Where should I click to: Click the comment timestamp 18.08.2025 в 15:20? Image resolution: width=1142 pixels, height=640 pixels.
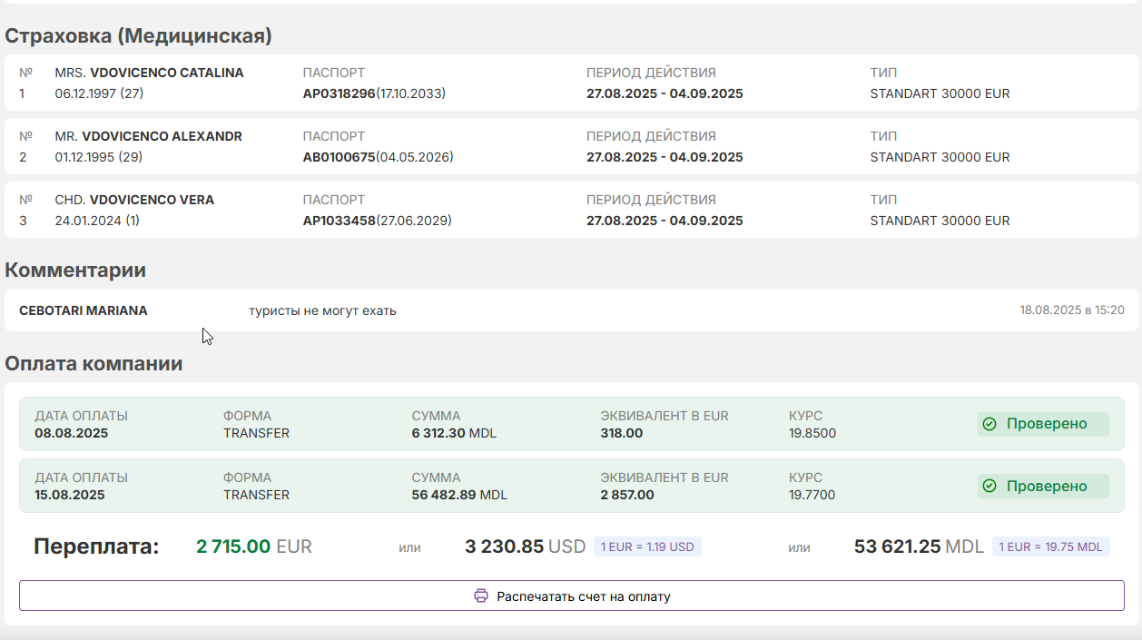click(1072, 310)
